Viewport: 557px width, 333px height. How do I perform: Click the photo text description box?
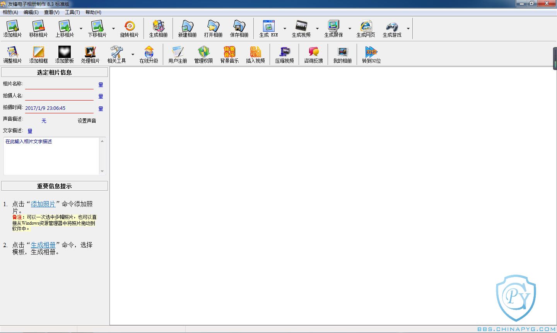coord(51,156)
